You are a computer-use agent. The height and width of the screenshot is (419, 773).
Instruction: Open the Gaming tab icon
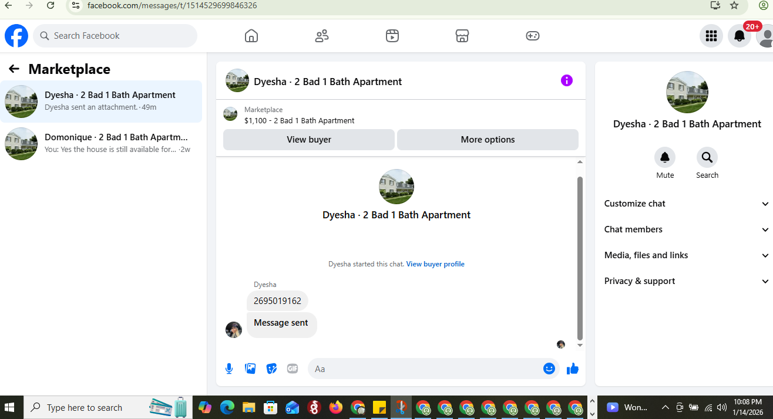point(532,36)
